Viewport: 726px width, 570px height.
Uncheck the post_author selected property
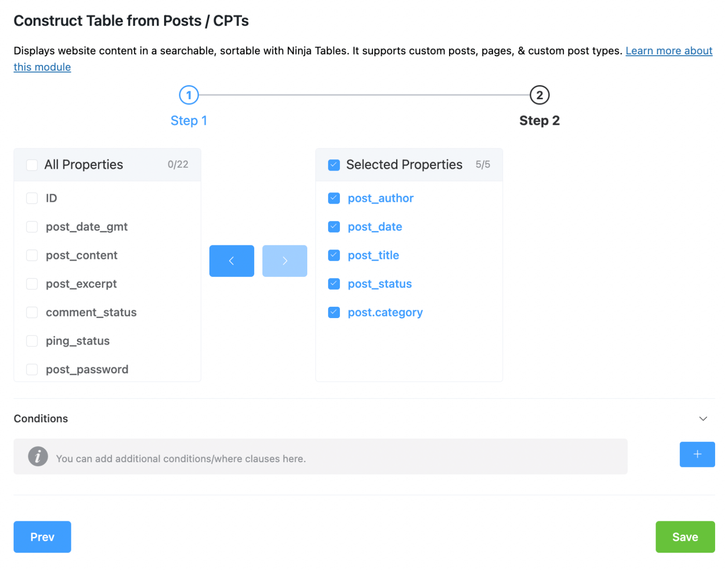tap(334, 198)
